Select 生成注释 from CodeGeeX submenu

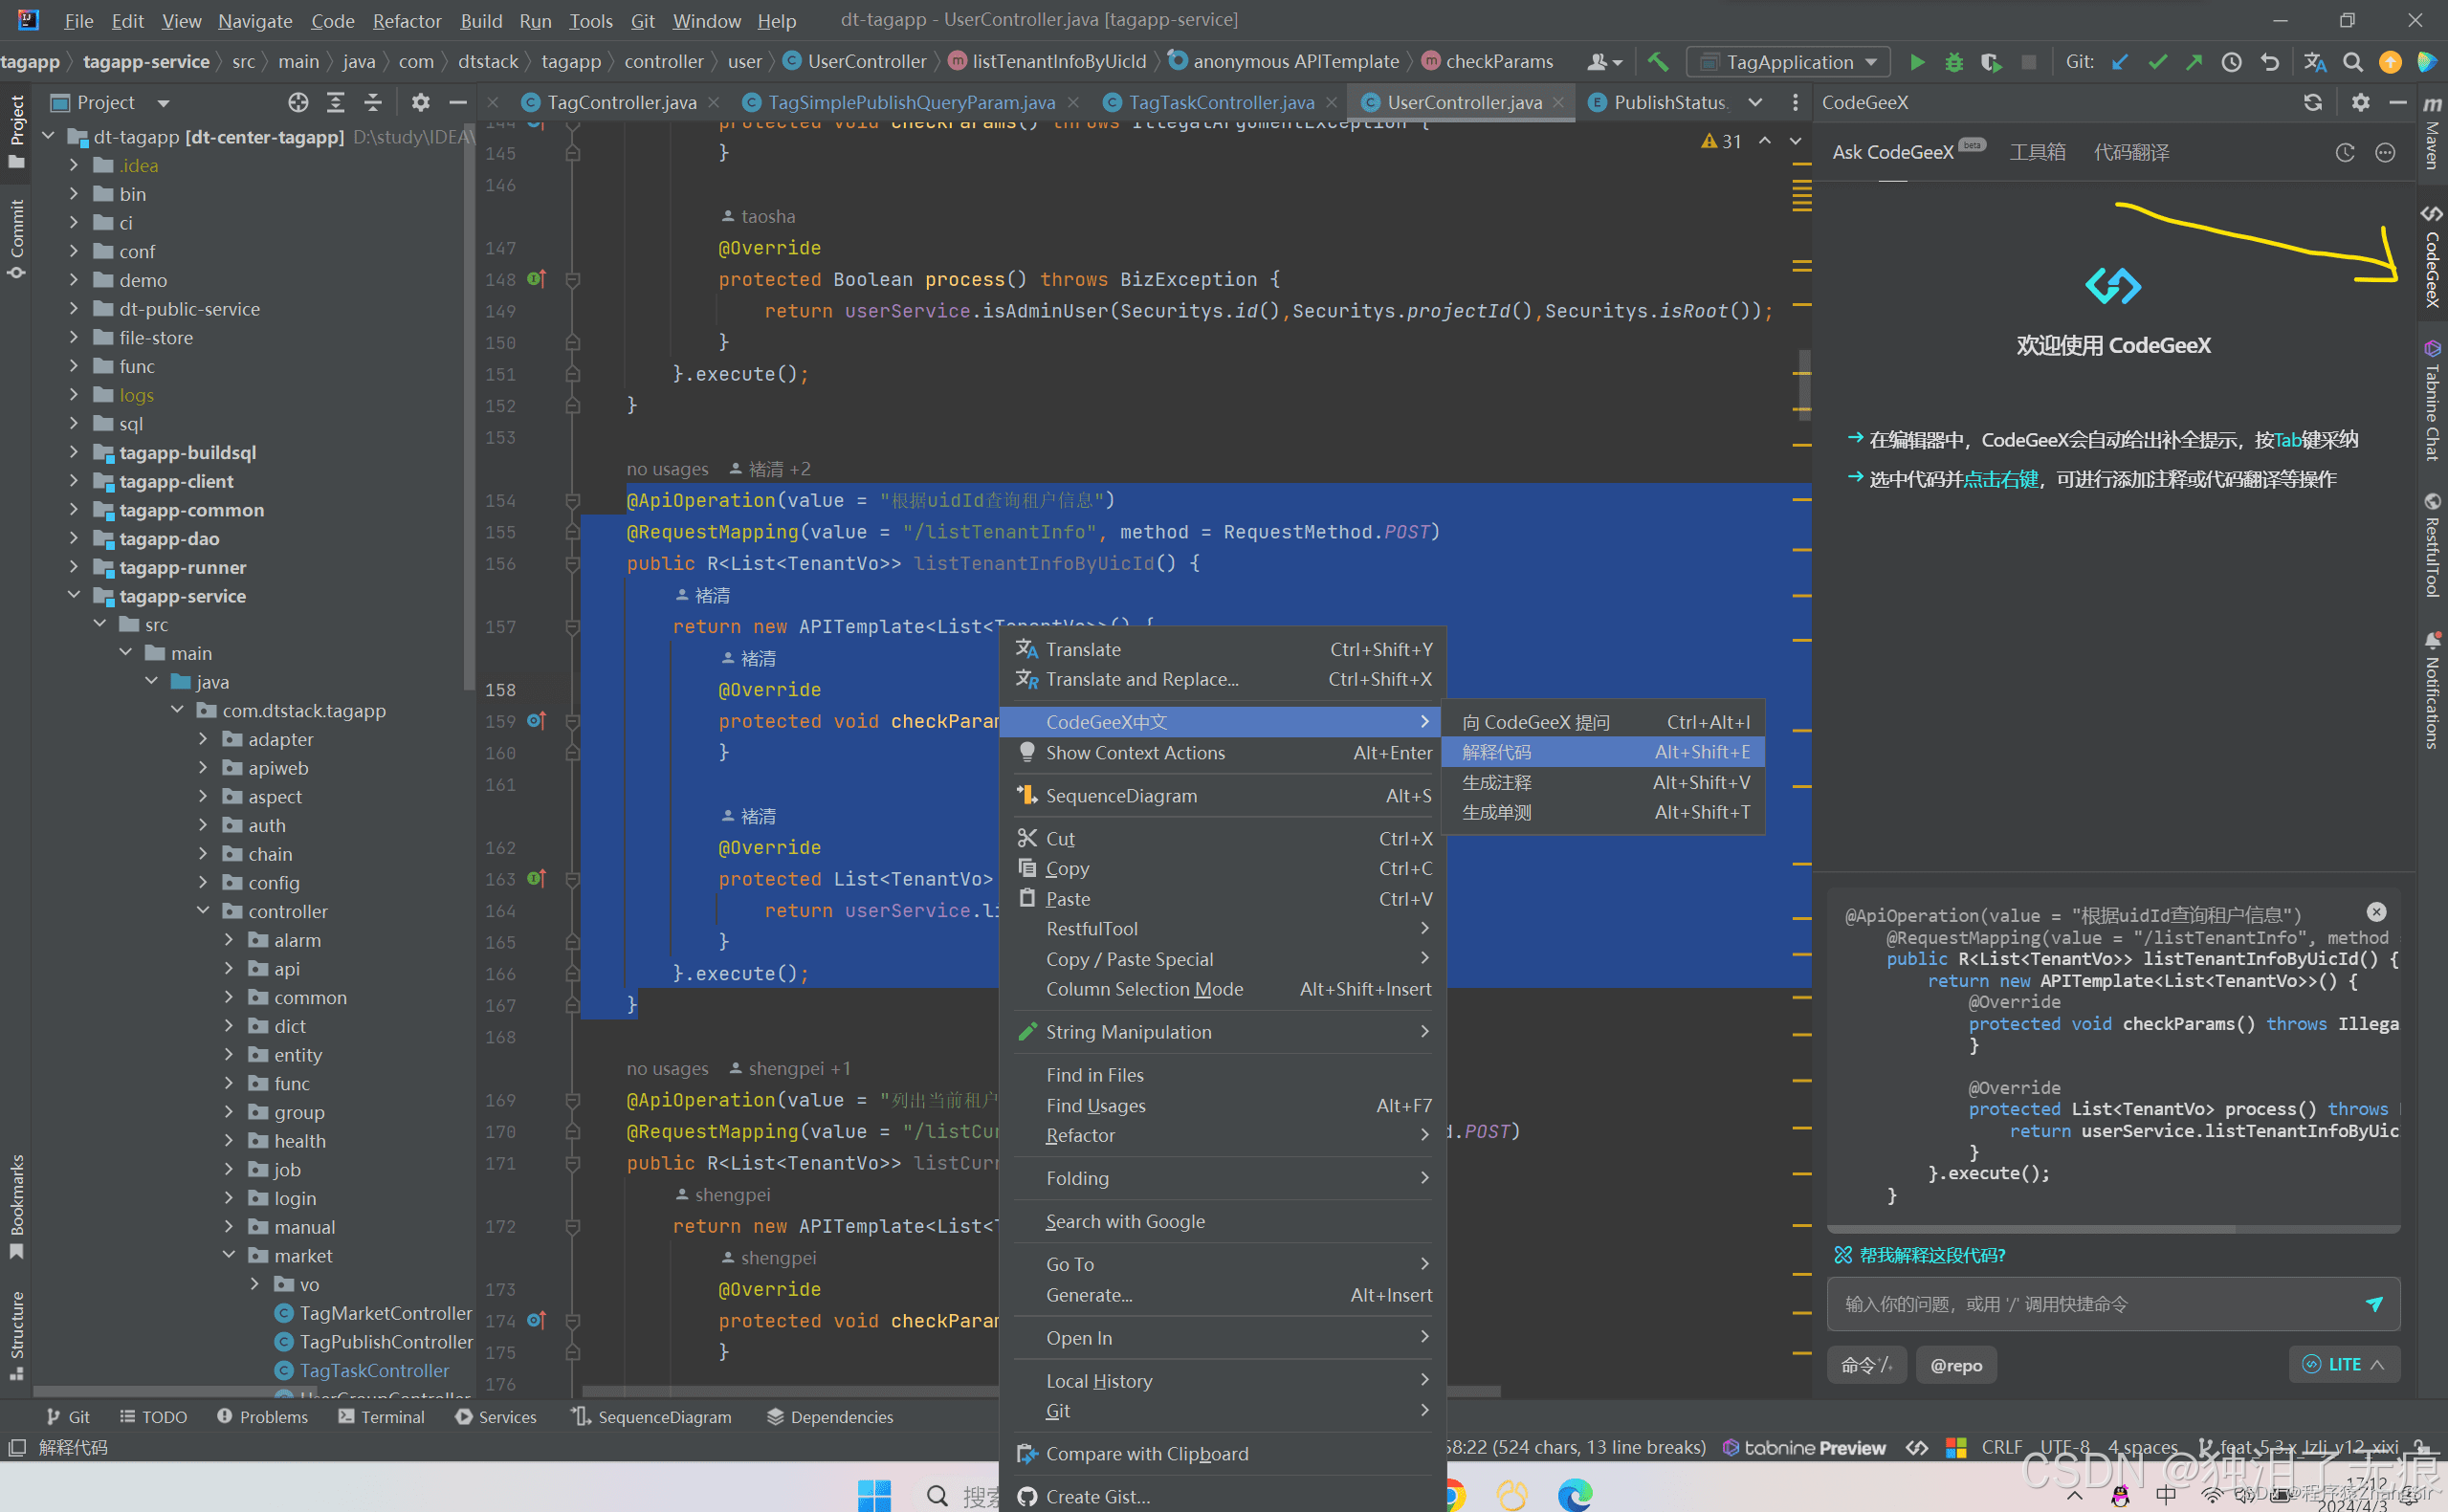pyautogui.click(x=1497, y=782)
